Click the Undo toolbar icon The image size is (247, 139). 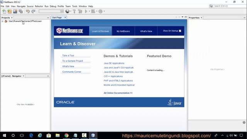click(28, 11)
